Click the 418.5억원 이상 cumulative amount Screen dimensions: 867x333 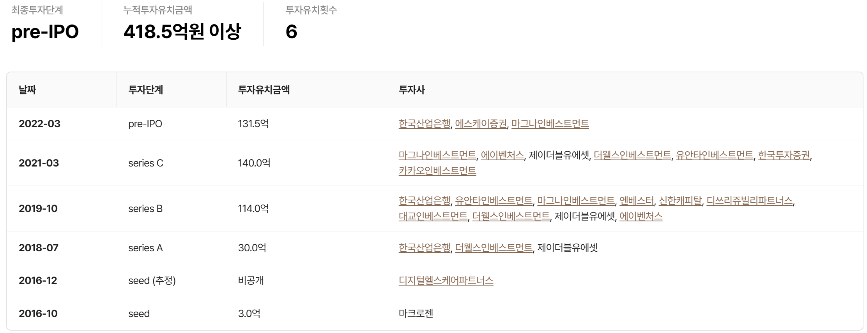(182, 32)
